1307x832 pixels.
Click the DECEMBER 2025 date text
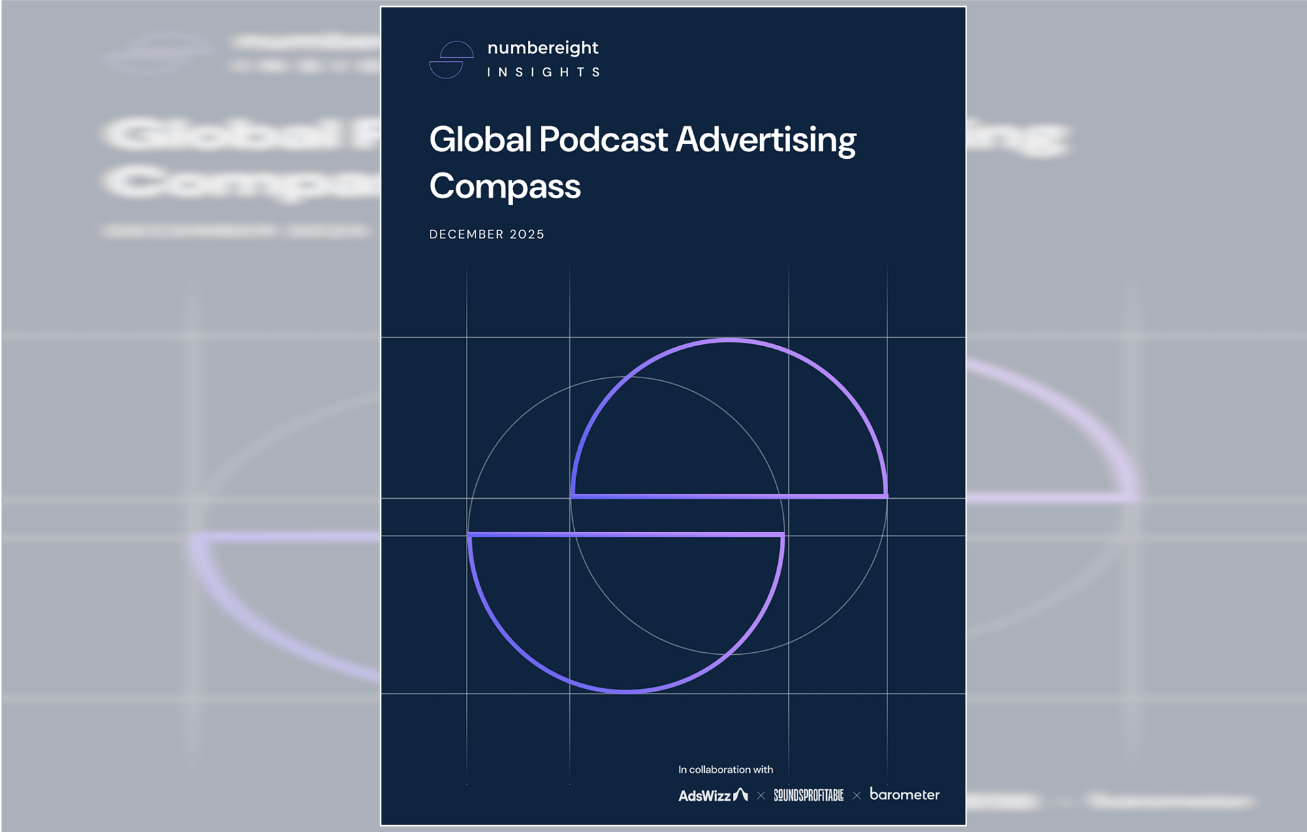pyautogui.click(x=486, y=234)
